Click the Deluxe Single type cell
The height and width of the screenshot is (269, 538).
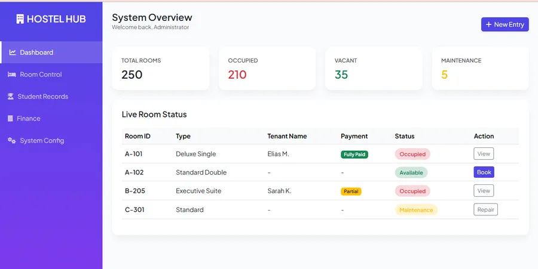click(x=196, y=154)
